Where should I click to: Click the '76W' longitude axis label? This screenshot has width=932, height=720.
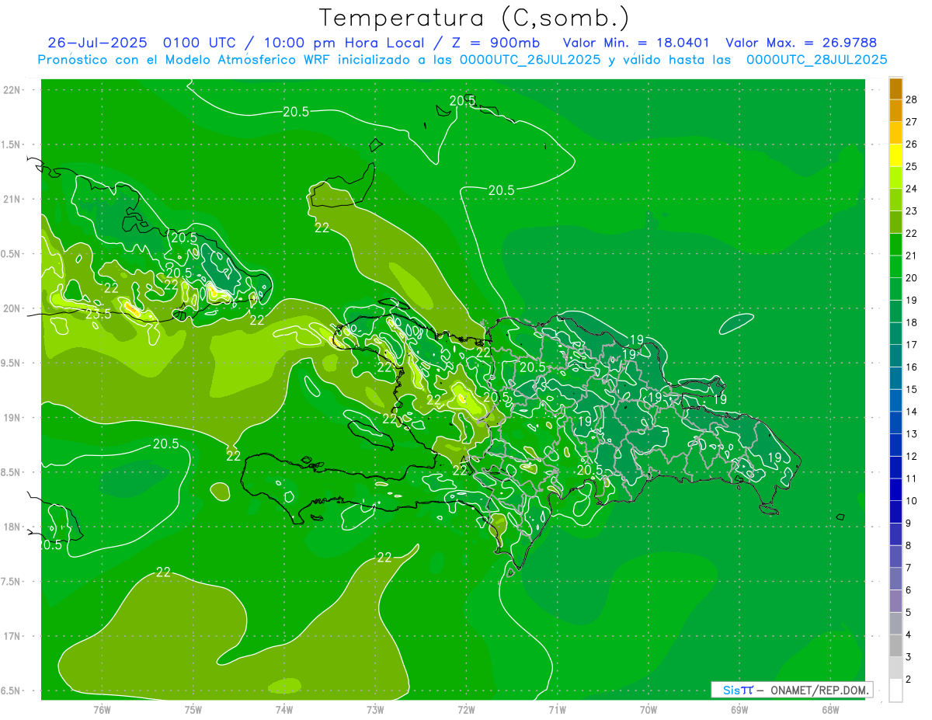(102, 709)
